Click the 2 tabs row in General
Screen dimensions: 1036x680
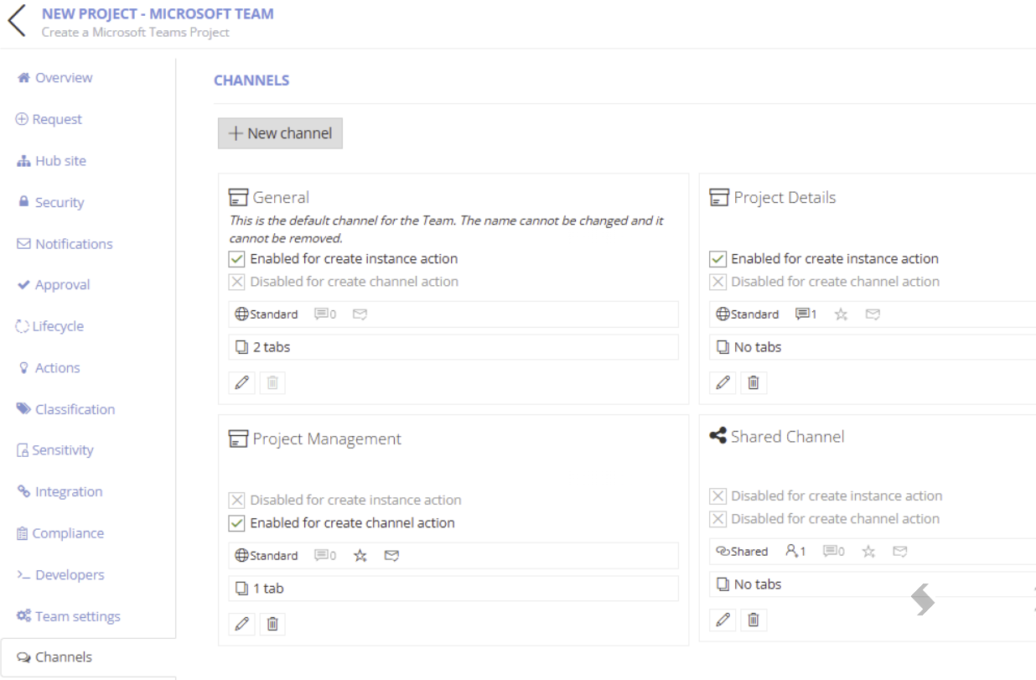point(453,347)
